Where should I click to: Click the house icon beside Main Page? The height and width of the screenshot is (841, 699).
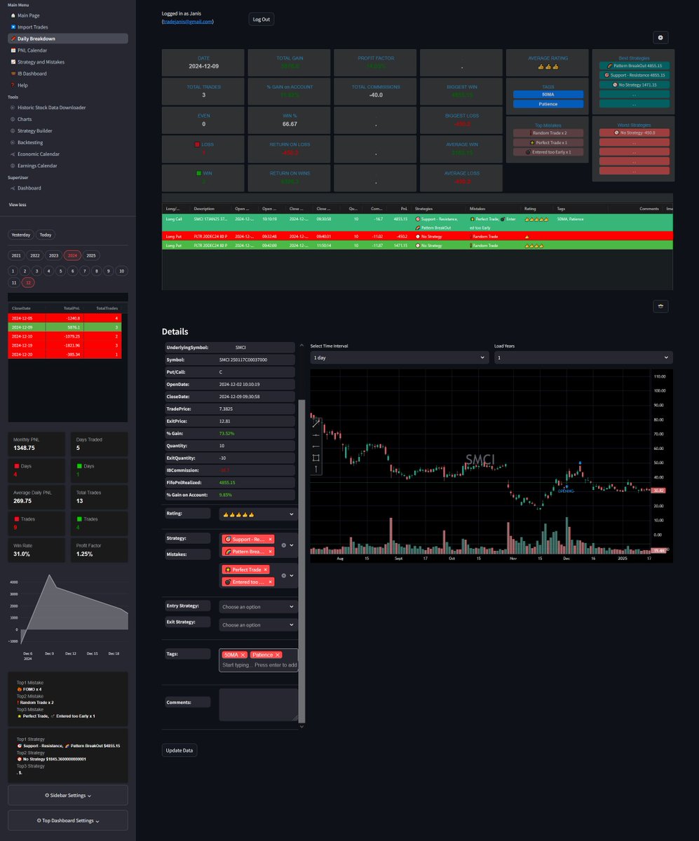coord(13,15)
